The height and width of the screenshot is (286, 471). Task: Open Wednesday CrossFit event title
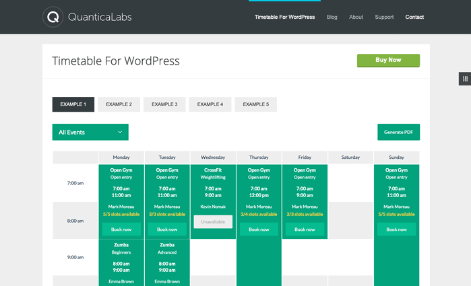[213, 170]
